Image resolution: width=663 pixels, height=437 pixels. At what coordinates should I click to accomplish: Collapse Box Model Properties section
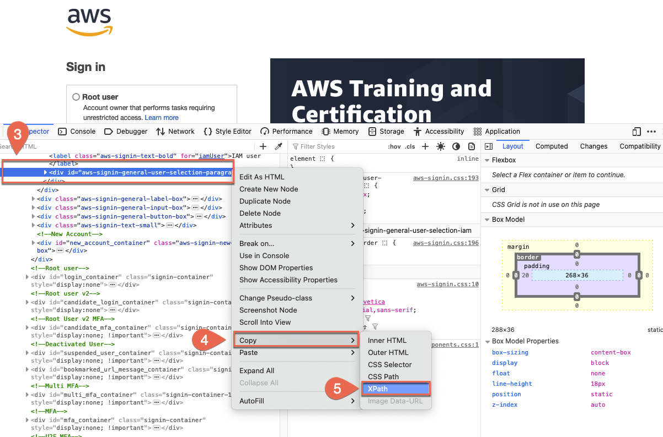coord(487,341)
